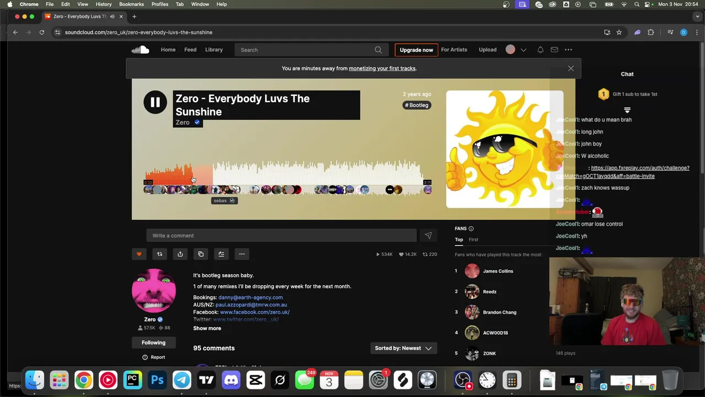The height and width of the screenshot is (397, 705).
Task: Open Telegram from the dock
Action: point(182,380)
